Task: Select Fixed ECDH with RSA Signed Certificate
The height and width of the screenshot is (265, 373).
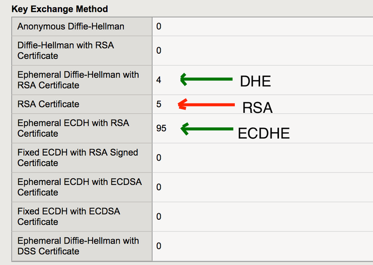Action: coord(78,158)
